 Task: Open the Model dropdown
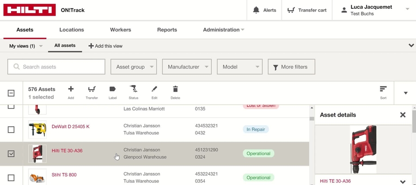(x=239, y=67)
